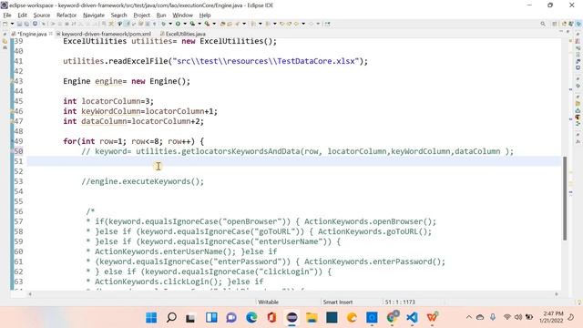583x328 pixels.
Task: Maximize the editor area
Action: point(568,31)
